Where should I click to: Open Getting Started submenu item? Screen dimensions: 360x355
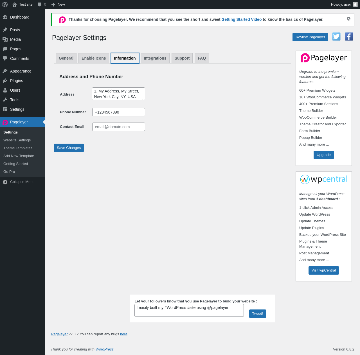pyautogui.click(x=16, y=164)
